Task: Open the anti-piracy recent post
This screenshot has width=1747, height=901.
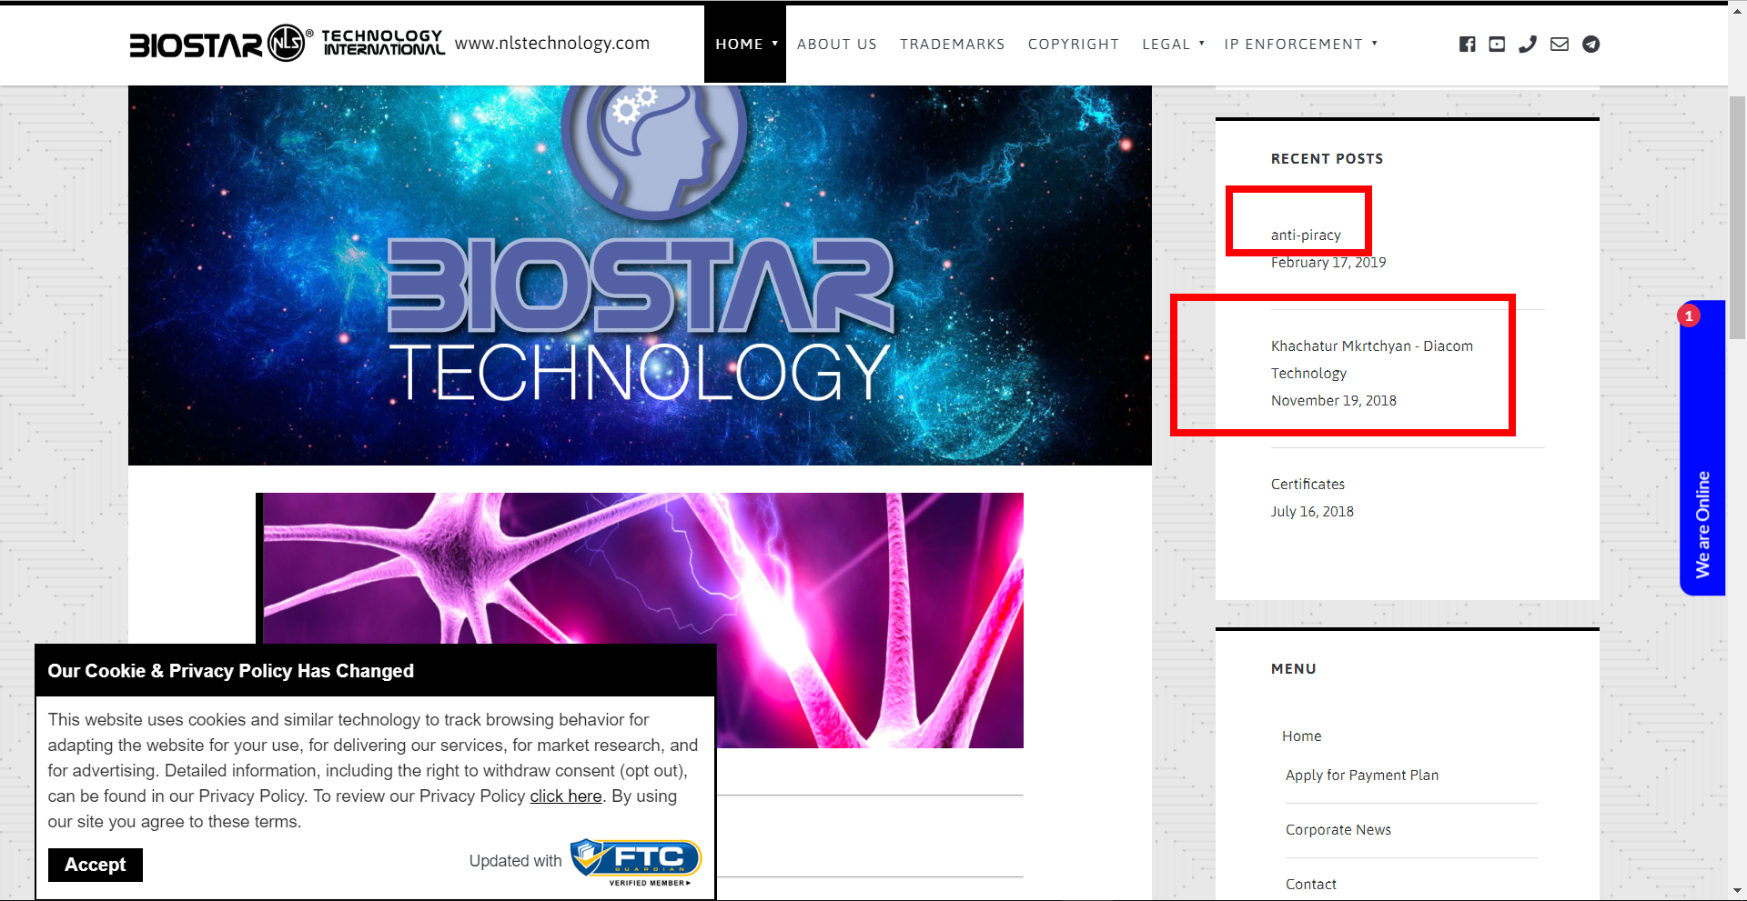Action: (x=1306, y=235)
